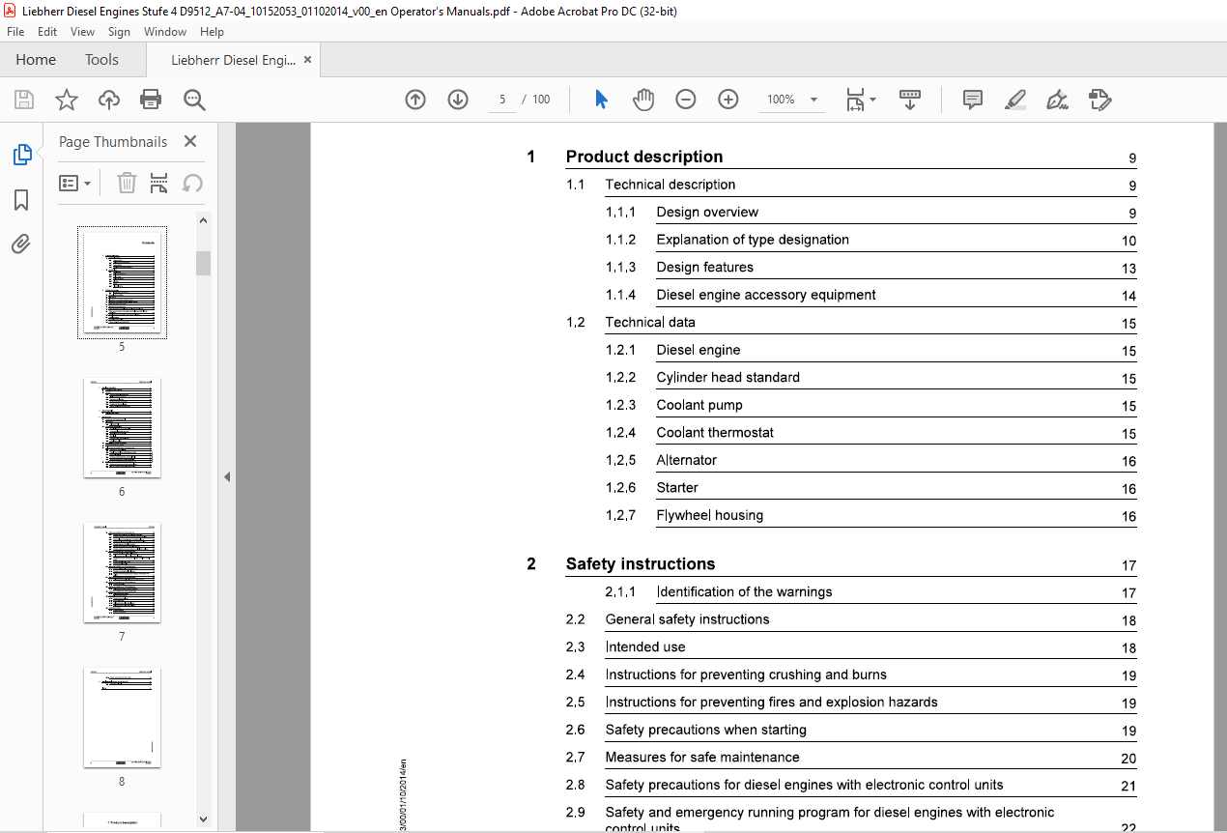
Task: Go to previous page arrow
Action: pyautogui.click(x=415, y=100)
